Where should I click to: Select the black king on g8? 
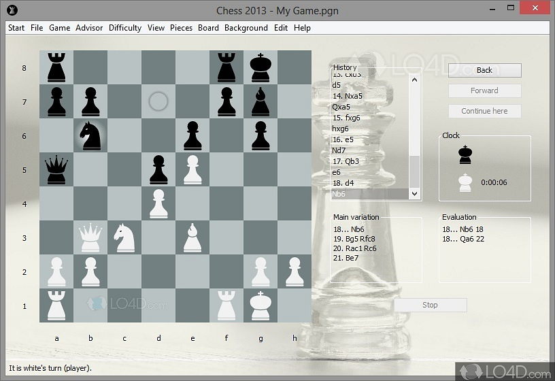coord(260,67)
